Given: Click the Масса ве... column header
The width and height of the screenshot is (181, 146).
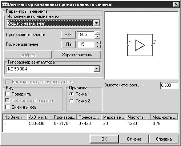Looking at the screenshot, I should [114, 117].
